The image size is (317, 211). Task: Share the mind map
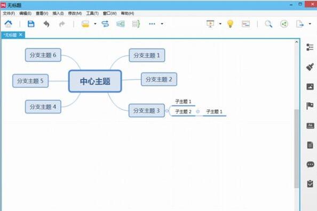coord(284,24)
